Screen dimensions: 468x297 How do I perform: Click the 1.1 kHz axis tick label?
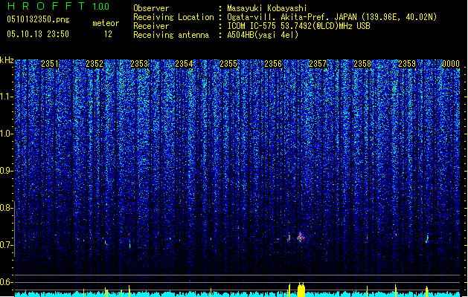pos(7,97)
